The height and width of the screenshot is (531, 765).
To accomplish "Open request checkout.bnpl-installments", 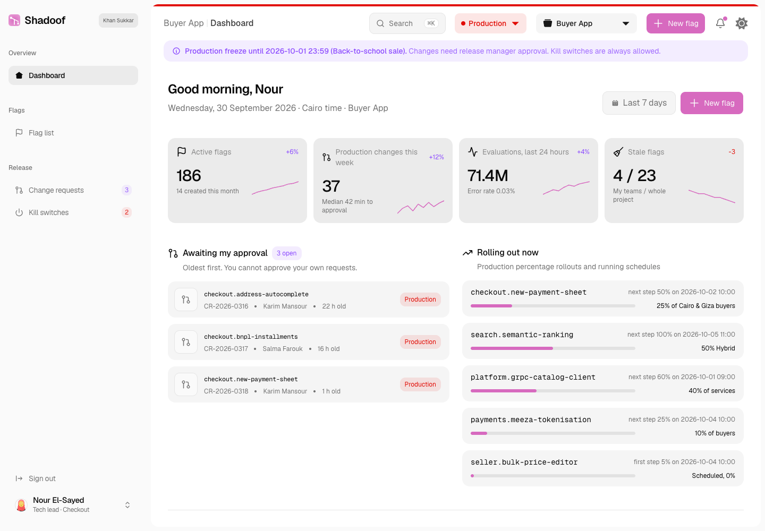I will pos(309,342).
